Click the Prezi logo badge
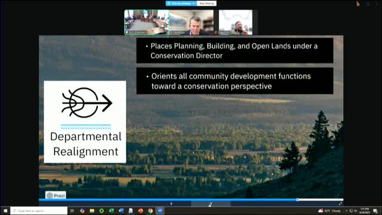The width and height of the screenshot is (382, 215). click(x=56, y=195)
